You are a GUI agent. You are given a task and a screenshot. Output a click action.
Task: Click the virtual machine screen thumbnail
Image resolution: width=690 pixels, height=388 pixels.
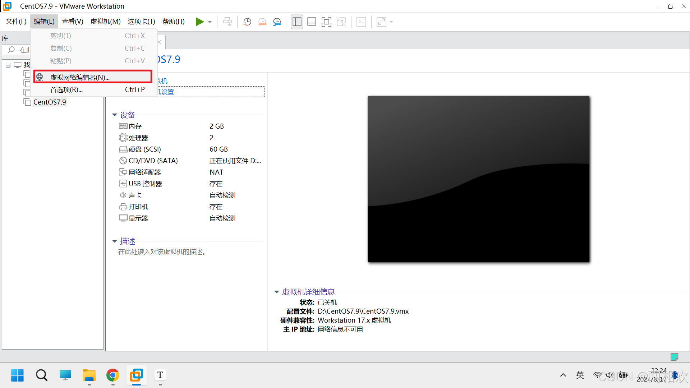pyautogui.click(x=478, y=179)
